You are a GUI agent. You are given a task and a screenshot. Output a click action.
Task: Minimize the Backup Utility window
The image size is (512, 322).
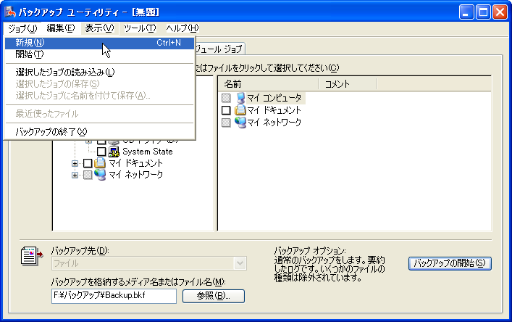click(466, 12)
